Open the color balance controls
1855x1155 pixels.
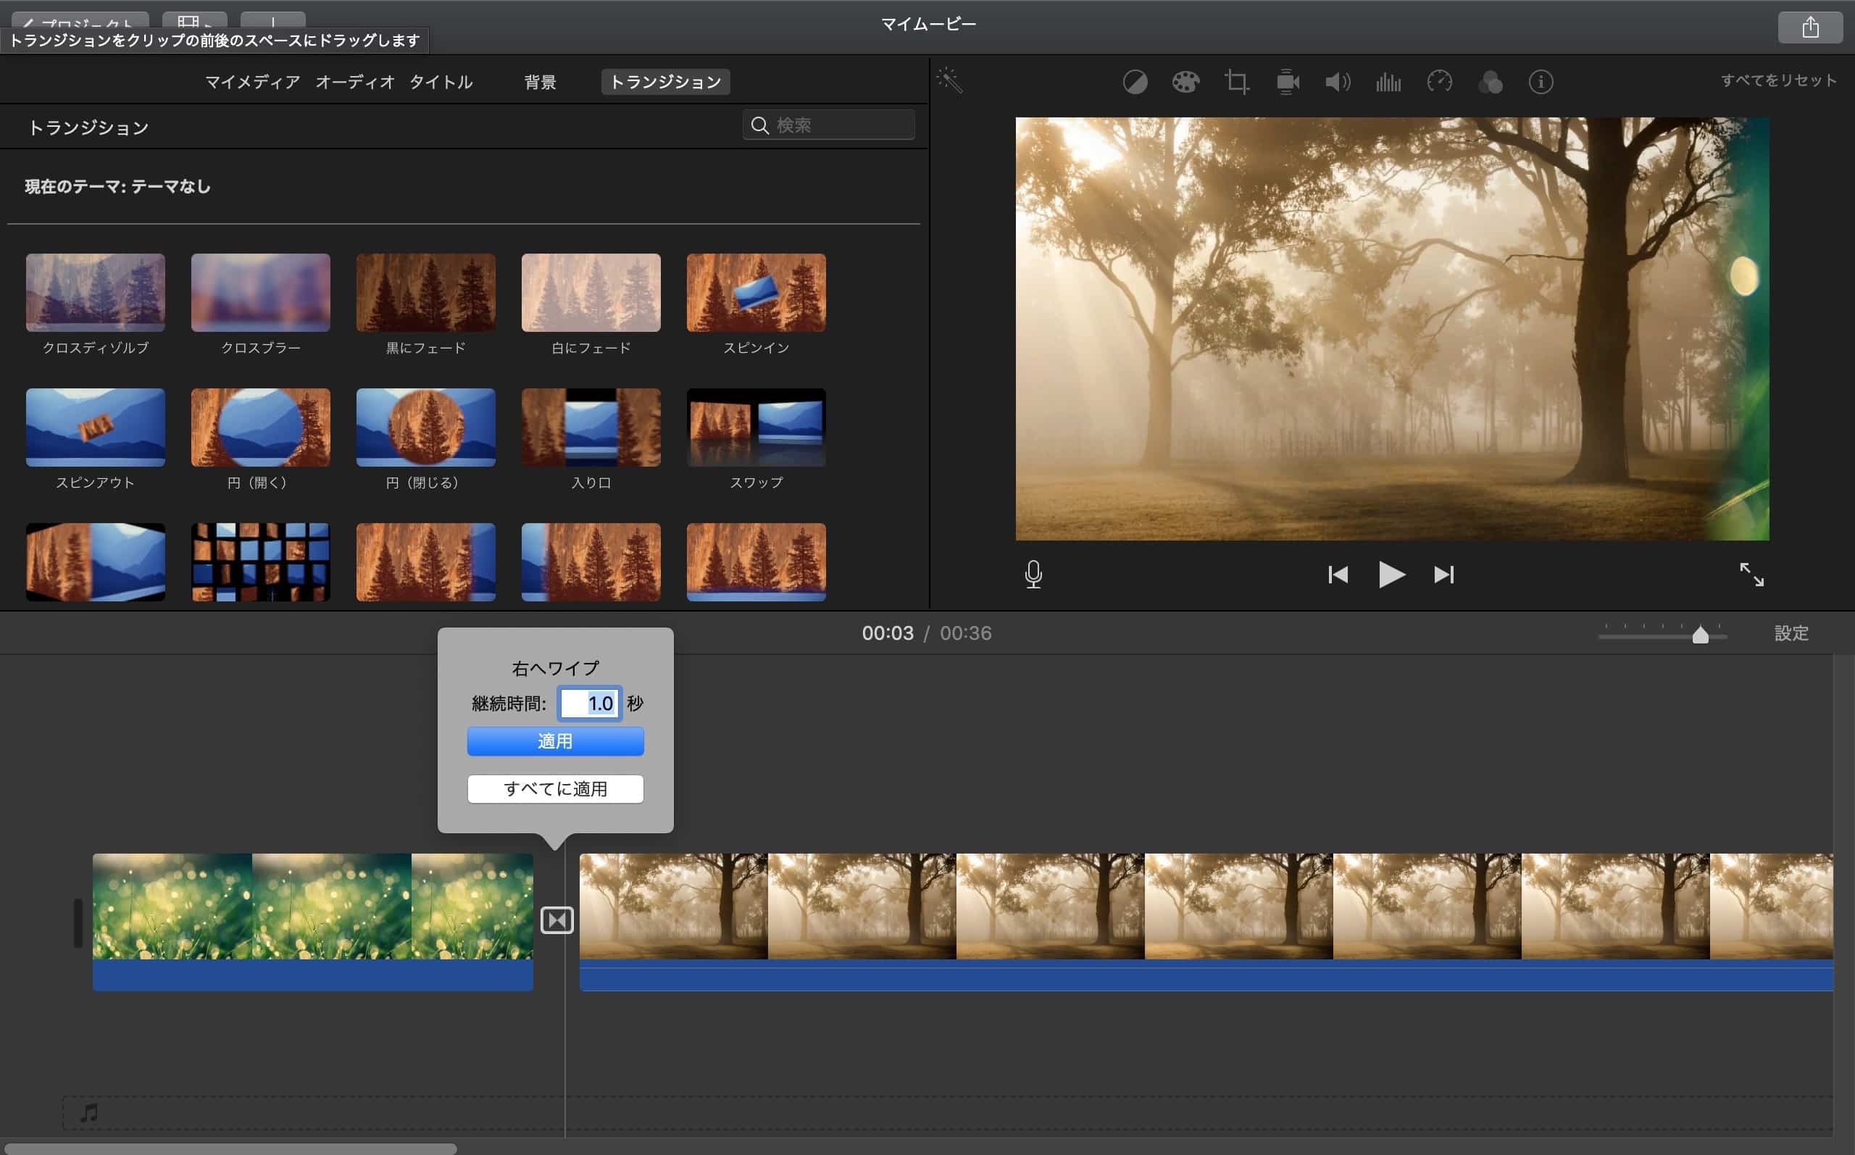[1135, 82]
